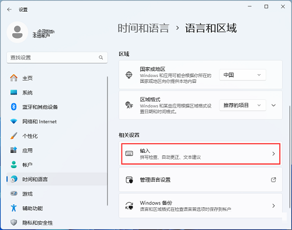Click the 相关设置 section heading
This screenshot has height=230, width=292.
point(129,135)
